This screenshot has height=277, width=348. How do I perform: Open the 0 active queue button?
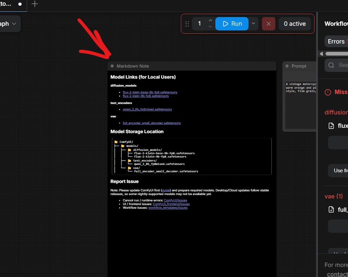click(295, 24)
